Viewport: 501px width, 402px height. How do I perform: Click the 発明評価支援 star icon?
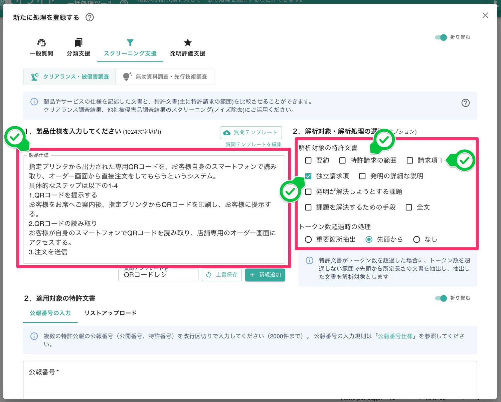point(188,42)
